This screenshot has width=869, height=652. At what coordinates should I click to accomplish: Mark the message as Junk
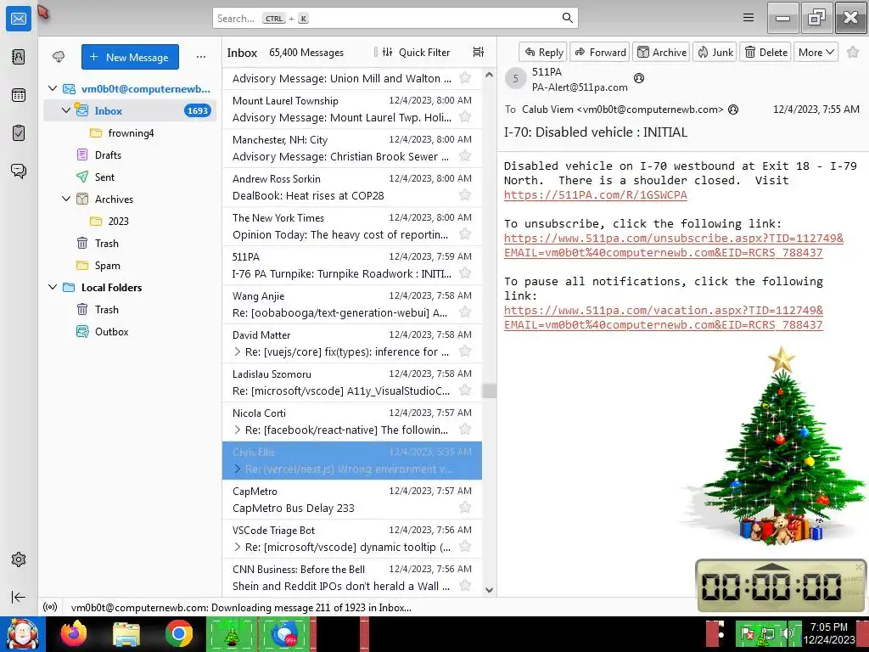point(715,52)
